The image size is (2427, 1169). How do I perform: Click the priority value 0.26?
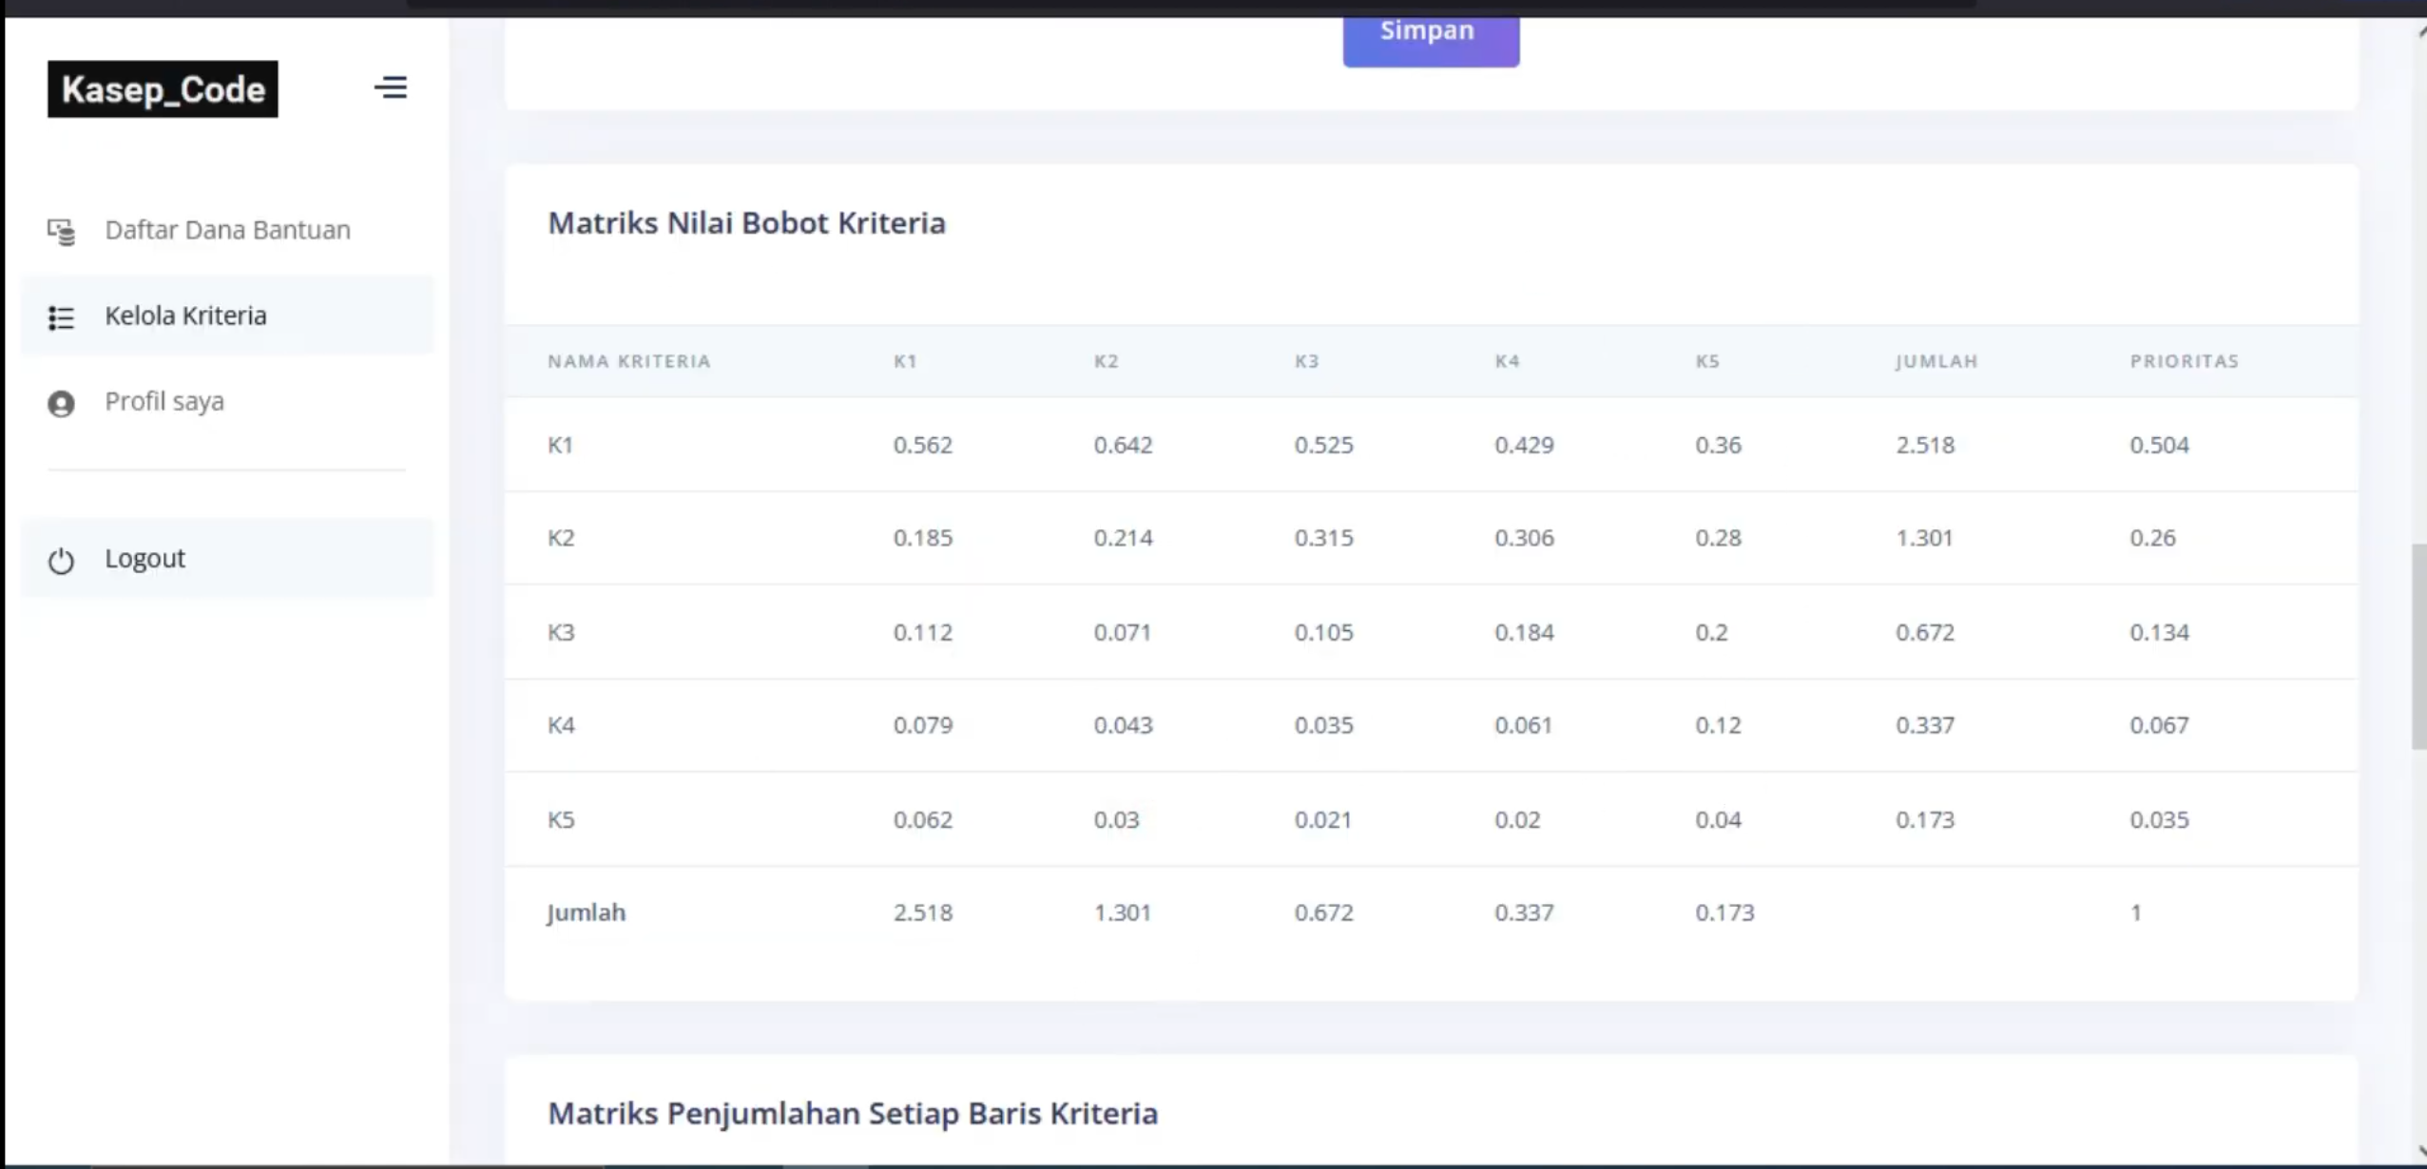tap(2152, 538)
